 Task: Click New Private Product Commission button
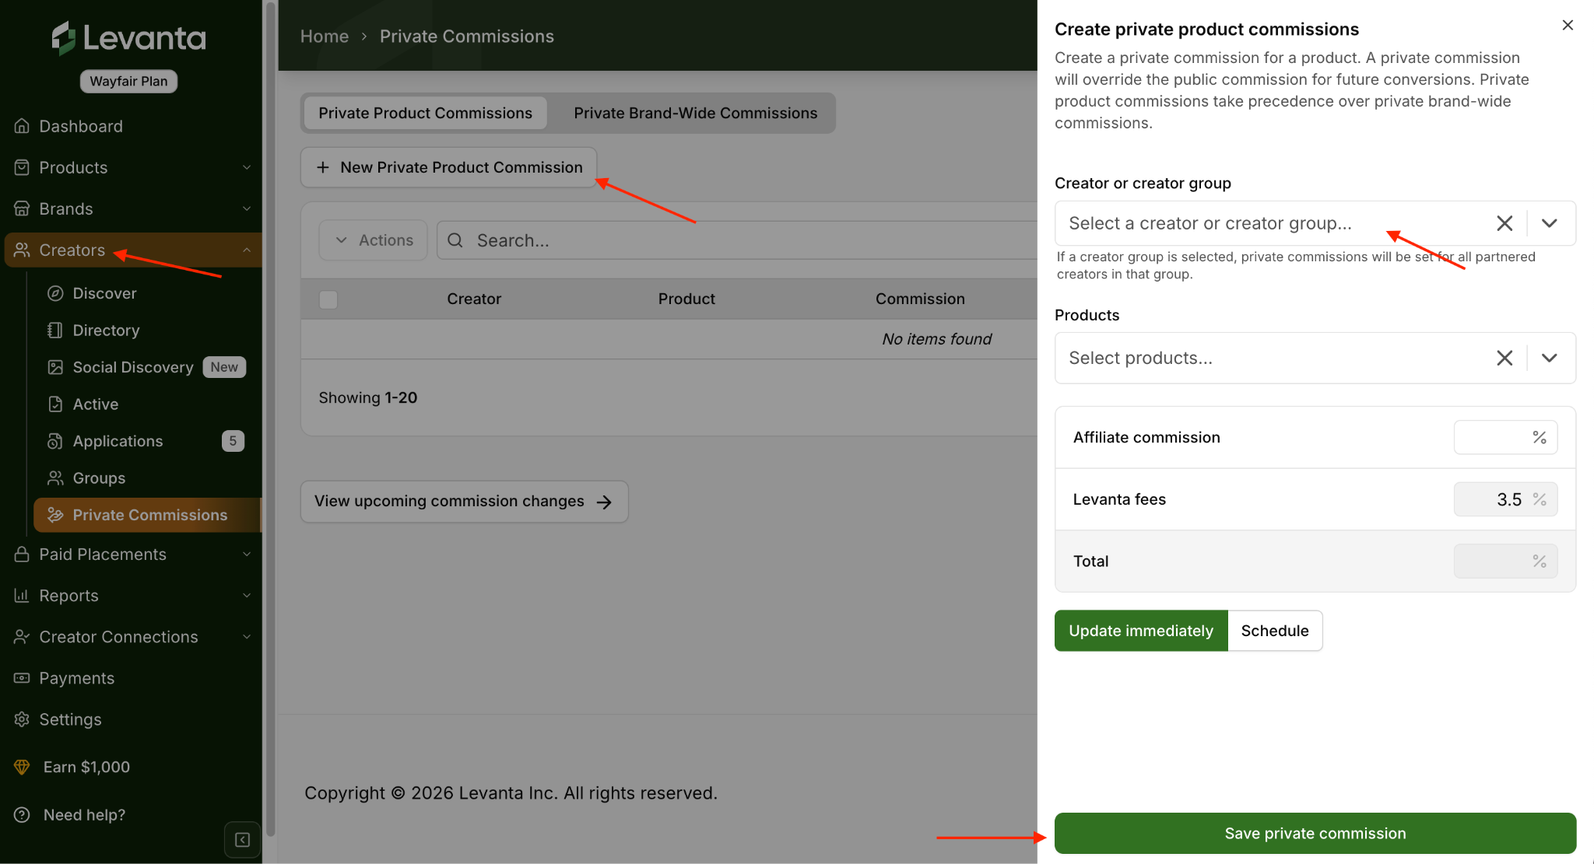click(449, 167)
